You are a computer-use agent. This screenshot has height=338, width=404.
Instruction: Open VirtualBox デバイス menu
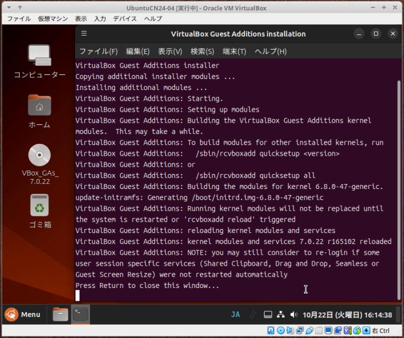[x=124, y=18]
